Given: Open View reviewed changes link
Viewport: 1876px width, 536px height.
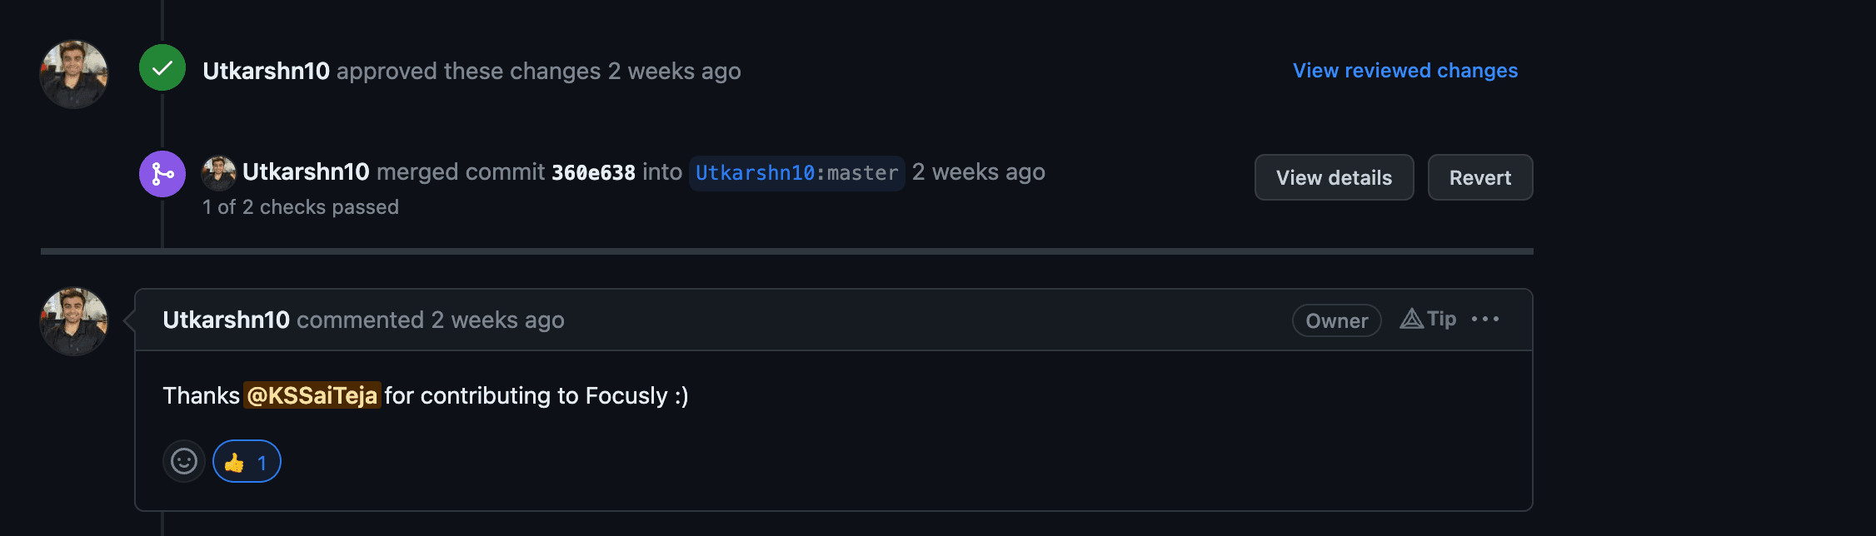Looking at the screenshot, I should point(1405,71).
